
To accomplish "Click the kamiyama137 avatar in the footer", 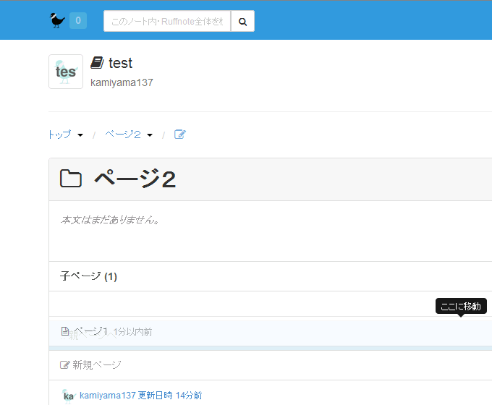I will tap(69, 396).
